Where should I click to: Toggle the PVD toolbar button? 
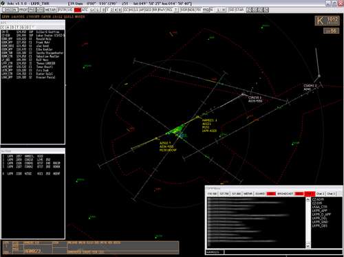[32, 10]
